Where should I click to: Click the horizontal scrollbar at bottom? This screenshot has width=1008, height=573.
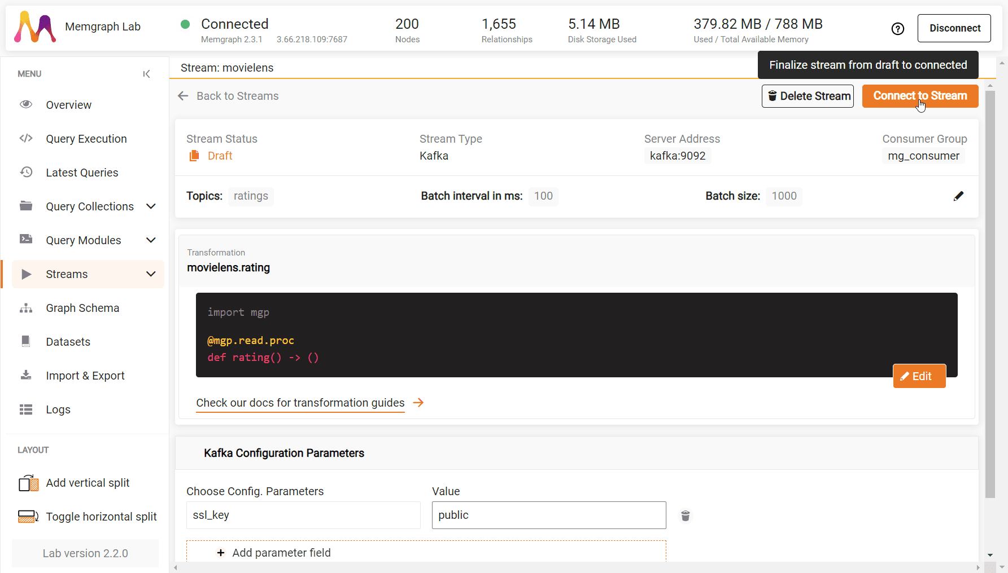(x=576, y=567)
